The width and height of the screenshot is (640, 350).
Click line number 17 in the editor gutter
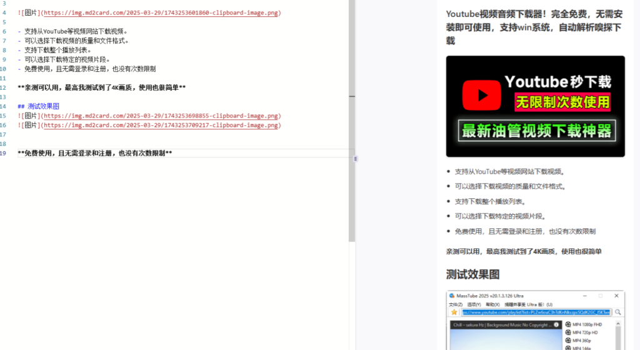[3, 135]
